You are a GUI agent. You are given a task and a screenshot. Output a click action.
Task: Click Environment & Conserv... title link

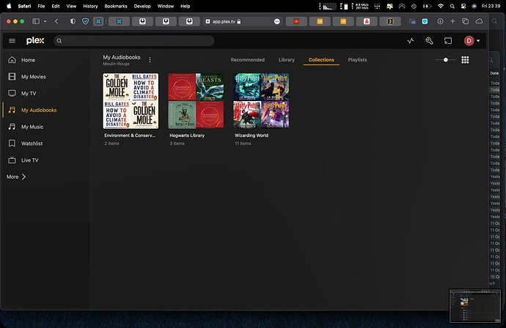[x=130, y=135]
